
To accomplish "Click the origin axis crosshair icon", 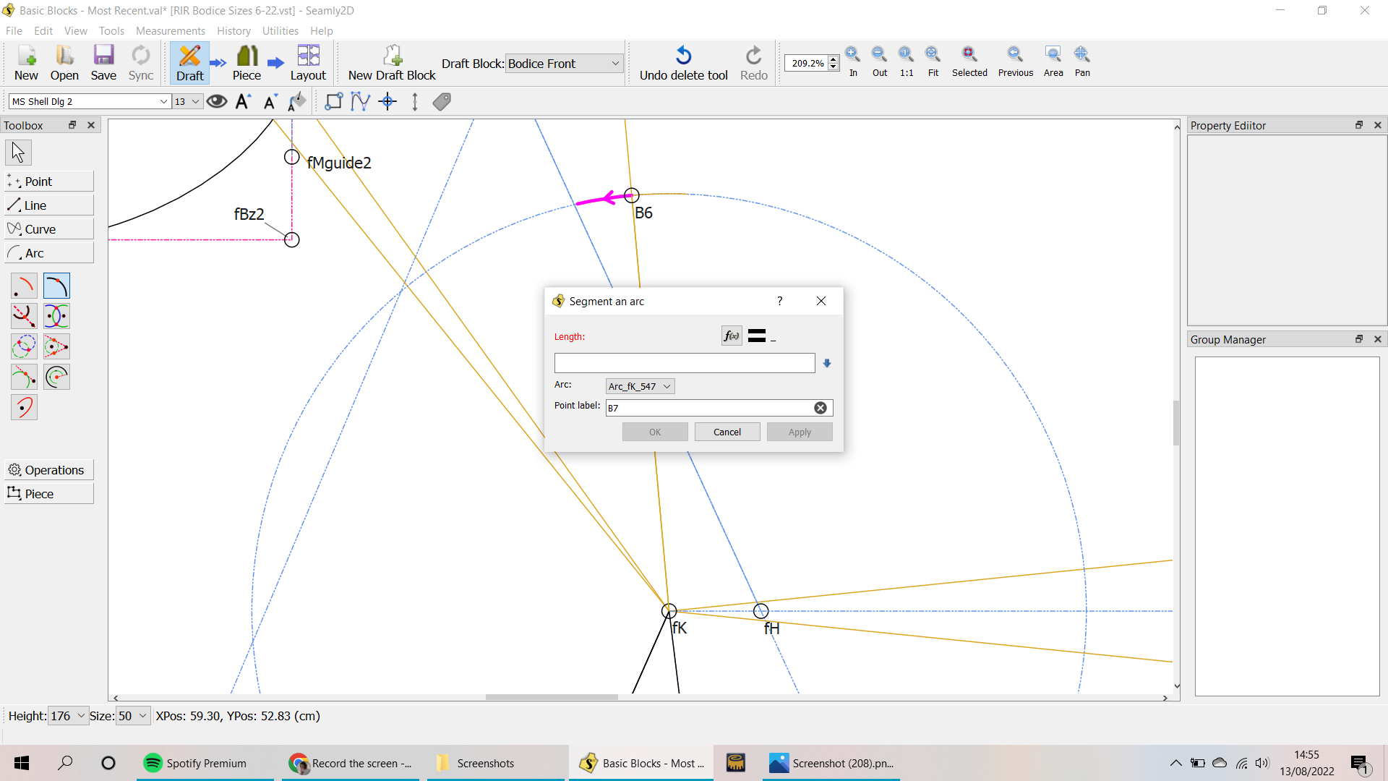I will (x=387, y=102).
